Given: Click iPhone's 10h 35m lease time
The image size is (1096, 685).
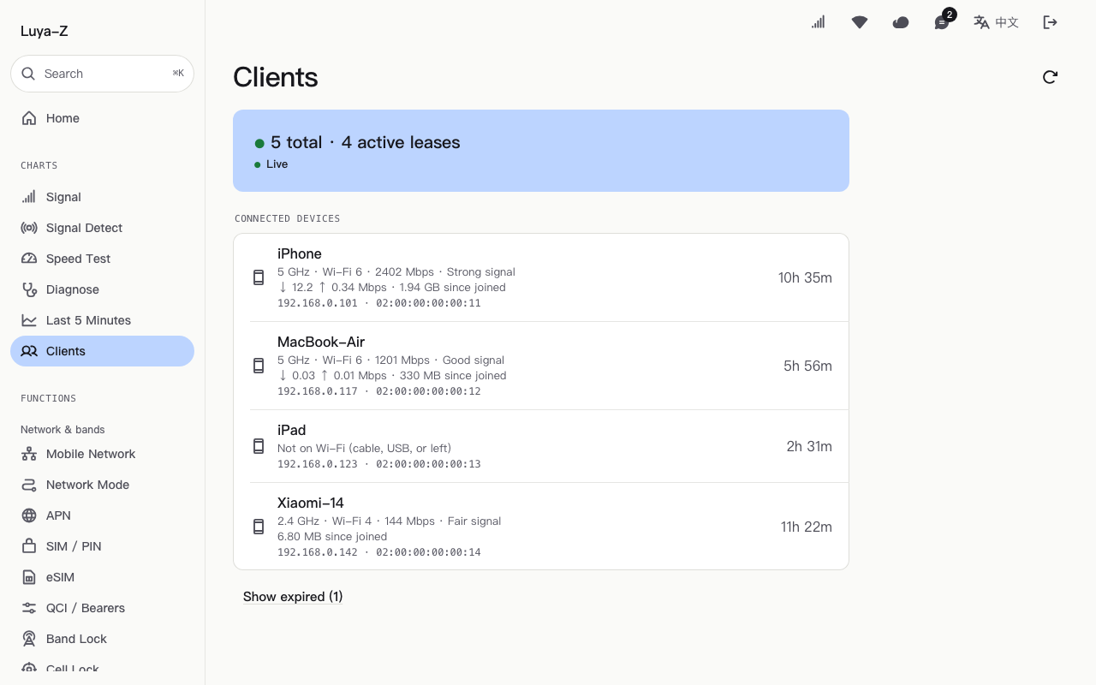Looking at the screenshot, I should 805,277.
